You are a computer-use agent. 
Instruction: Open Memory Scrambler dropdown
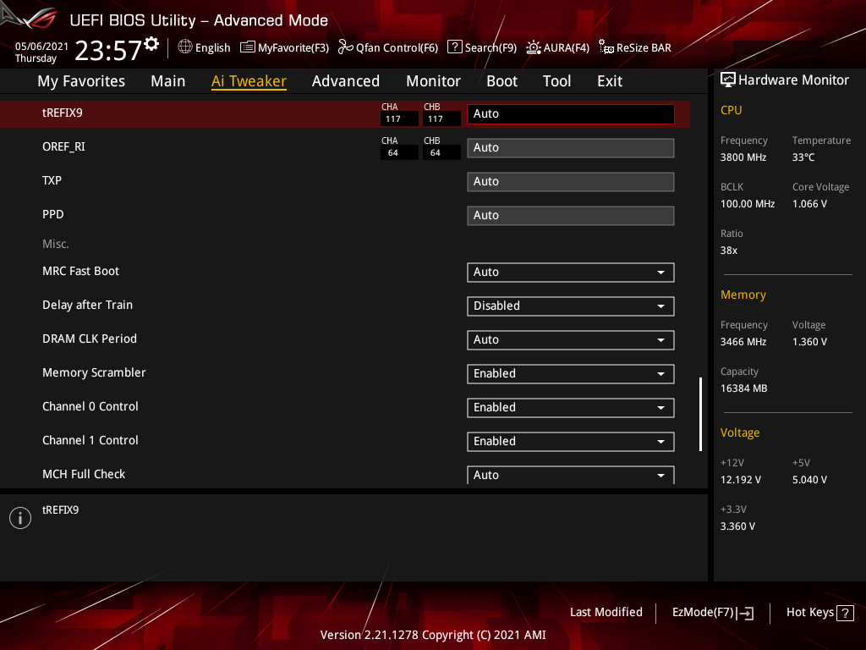point(571,373)
